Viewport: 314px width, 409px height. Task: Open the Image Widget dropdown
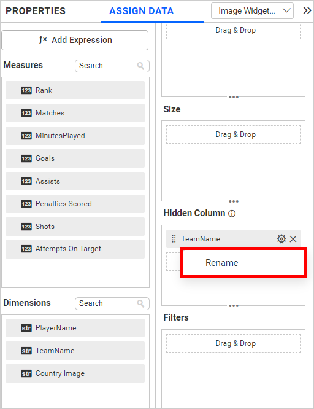pos(252,10)
